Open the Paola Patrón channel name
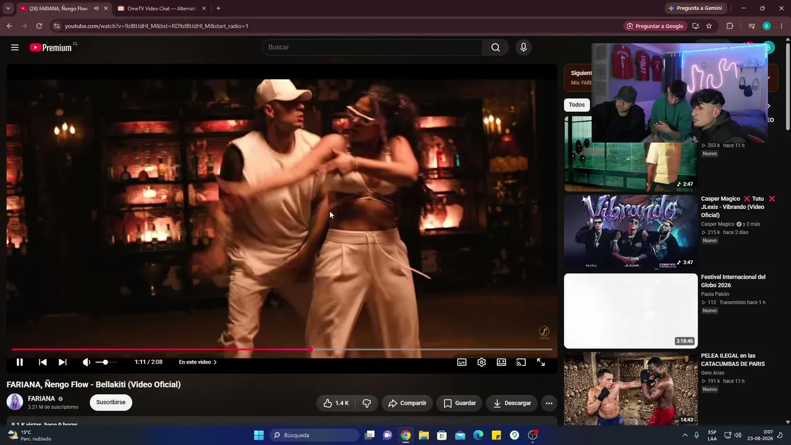 coord(716,294)
